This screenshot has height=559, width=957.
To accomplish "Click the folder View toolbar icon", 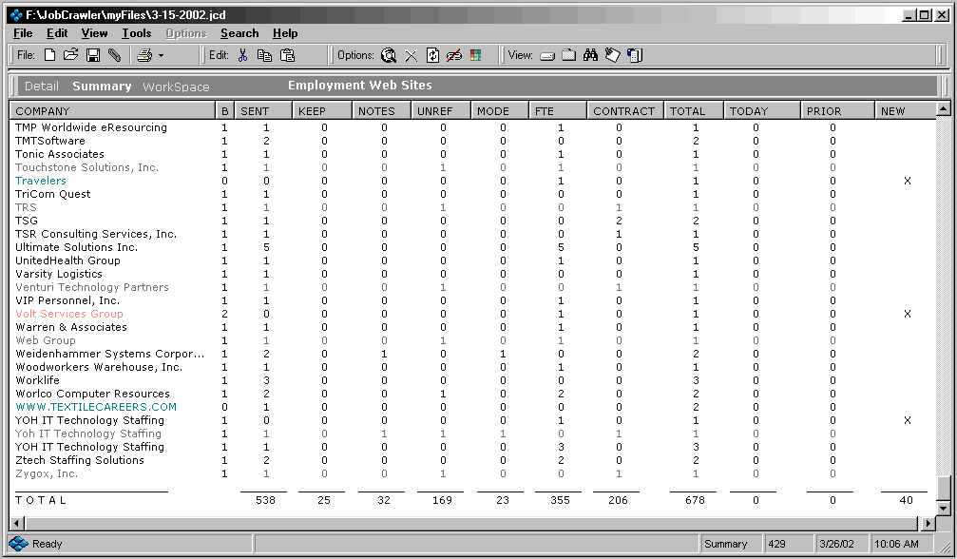I will (x=569, y=55).
